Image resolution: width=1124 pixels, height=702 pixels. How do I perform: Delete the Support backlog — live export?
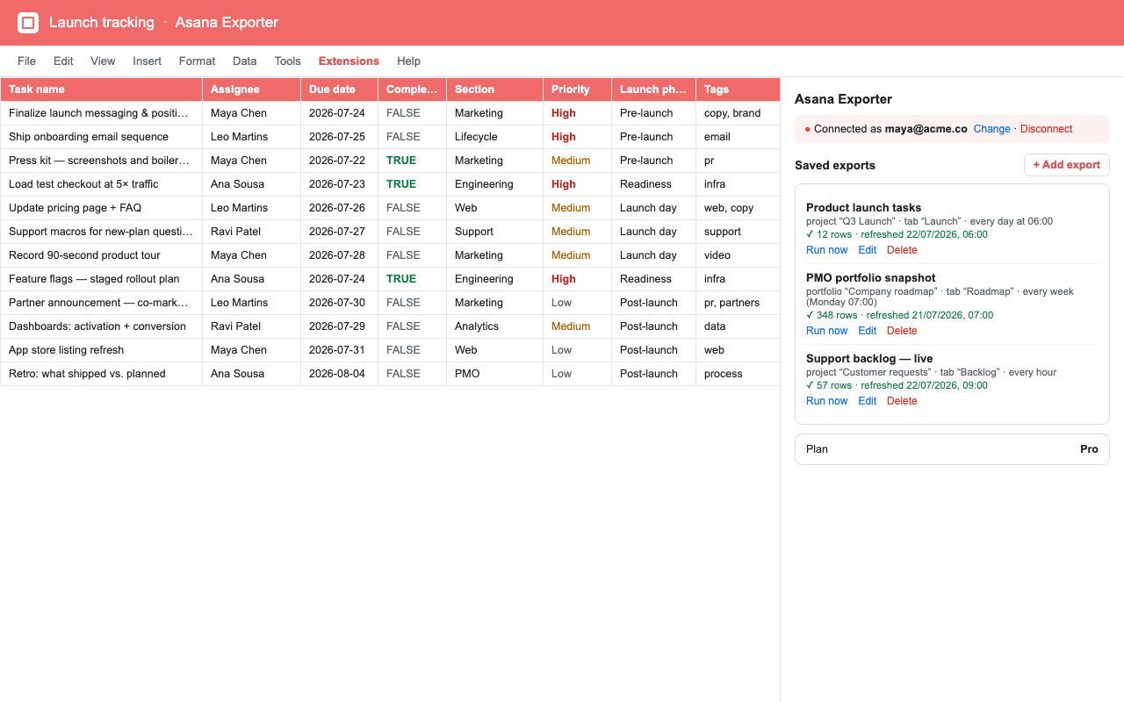point(902,401)
